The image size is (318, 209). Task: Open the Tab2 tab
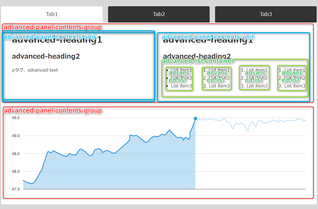coord(159,14)
